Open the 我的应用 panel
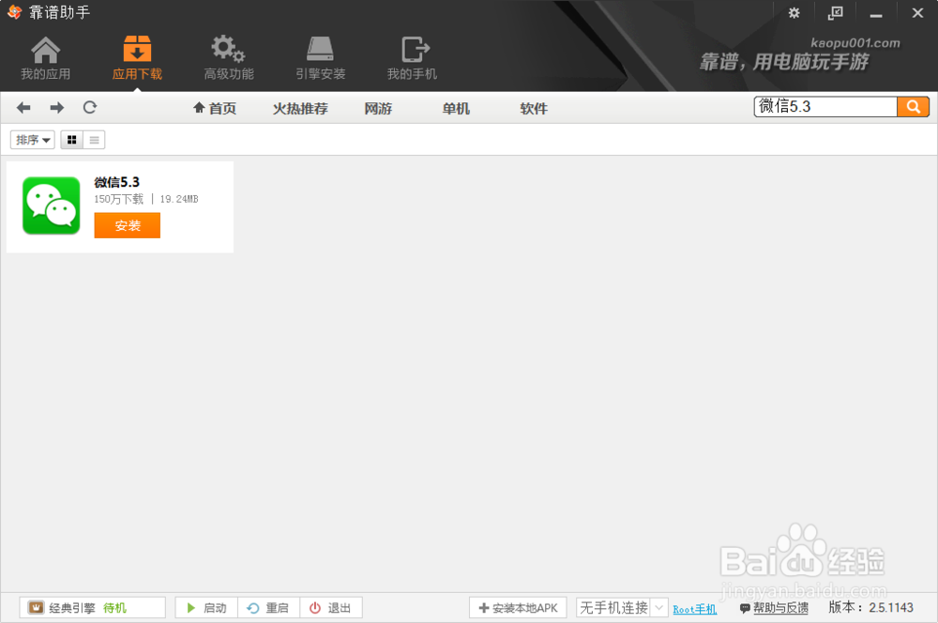The image size is (938, 623). point(44,56)
